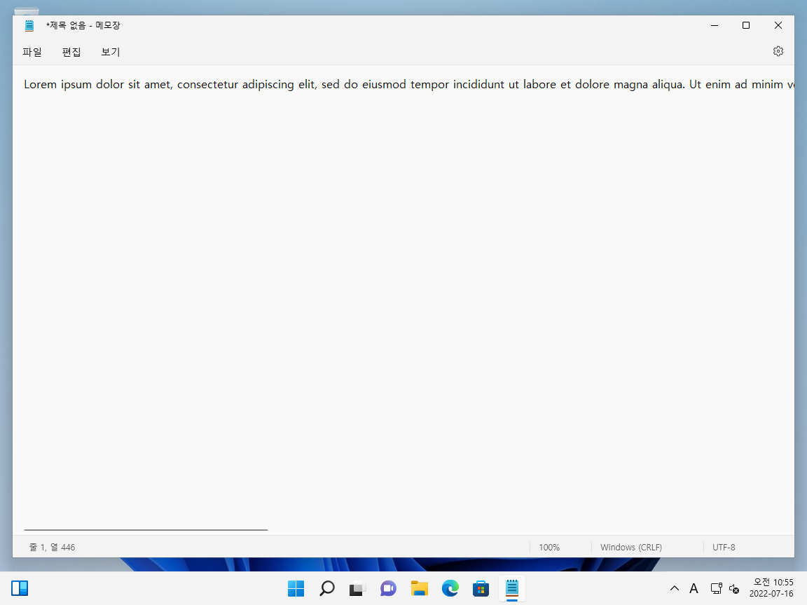Toggle the IME input mode A indicator
Screen dimensions: 807x605
[x=694, y=588]
